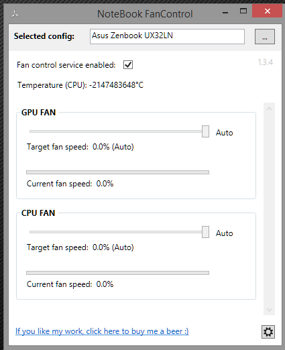Click the GPU current fan speed bar
Image resolution: width=285 pixels, height=350 pixels.
click(117, 172)
